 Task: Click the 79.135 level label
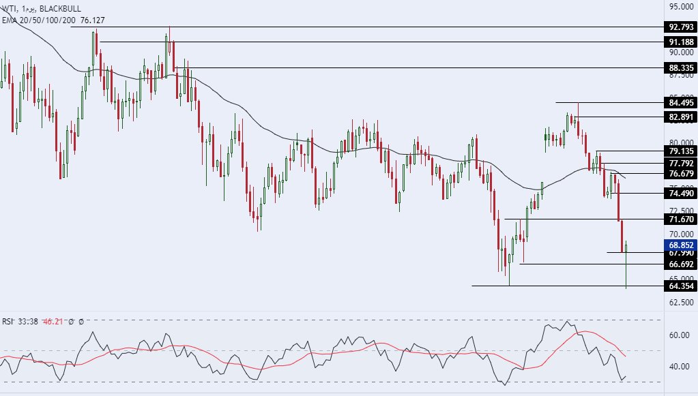681,151
